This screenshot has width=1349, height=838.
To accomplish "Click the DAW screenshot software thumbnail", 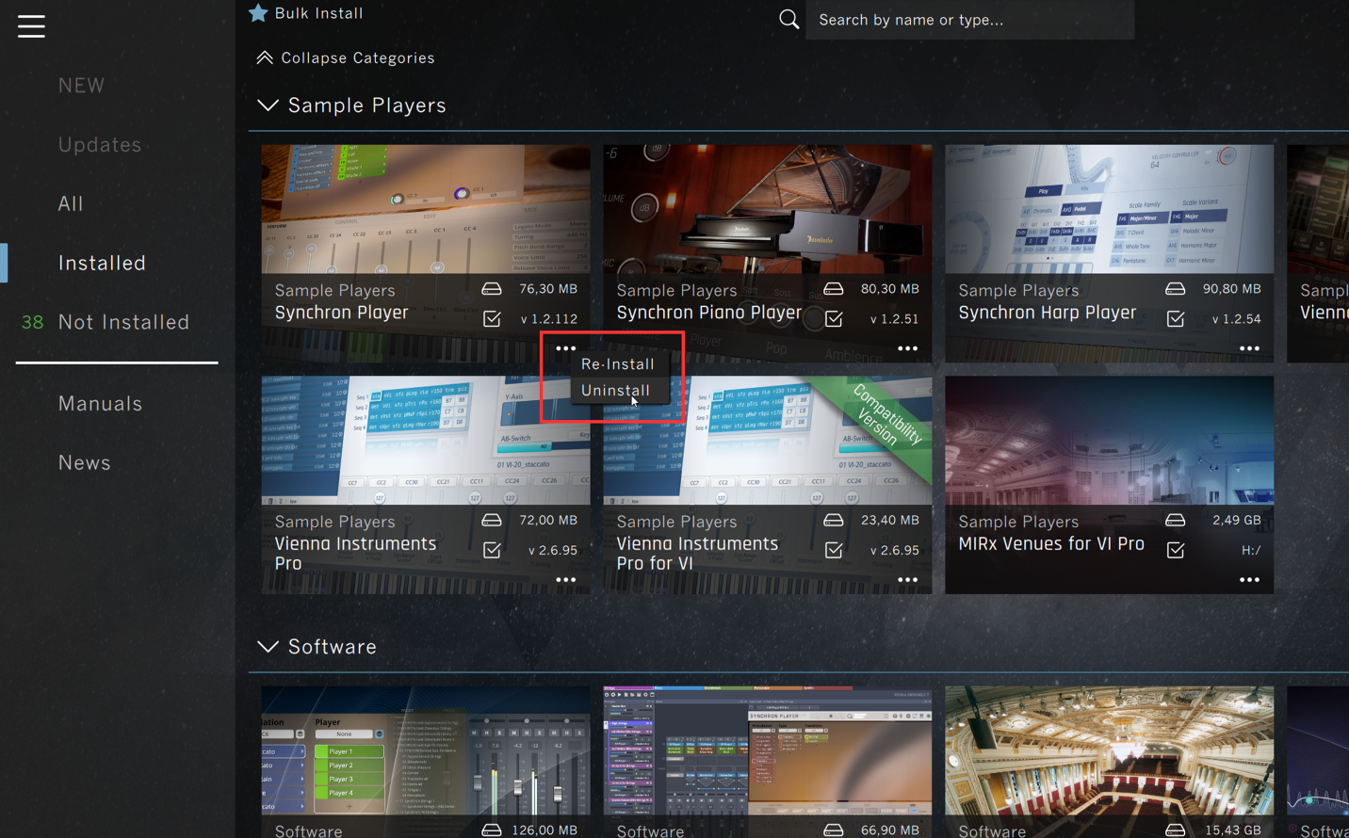I will (x=768, y=750).
